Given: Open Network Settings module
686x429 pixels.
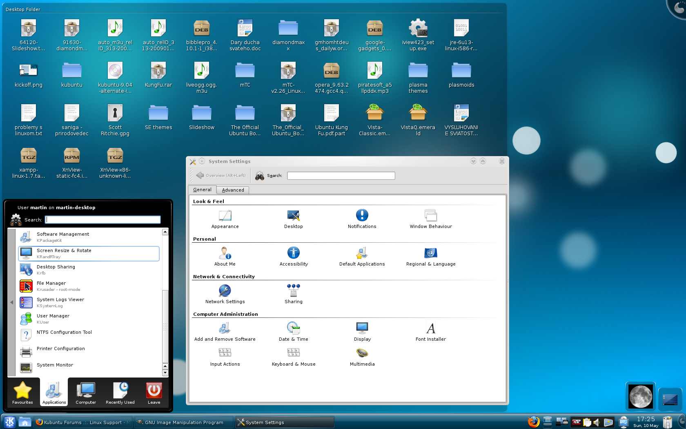Looking at the screenshot, I should pyautogui.click(x=225, y=291).
